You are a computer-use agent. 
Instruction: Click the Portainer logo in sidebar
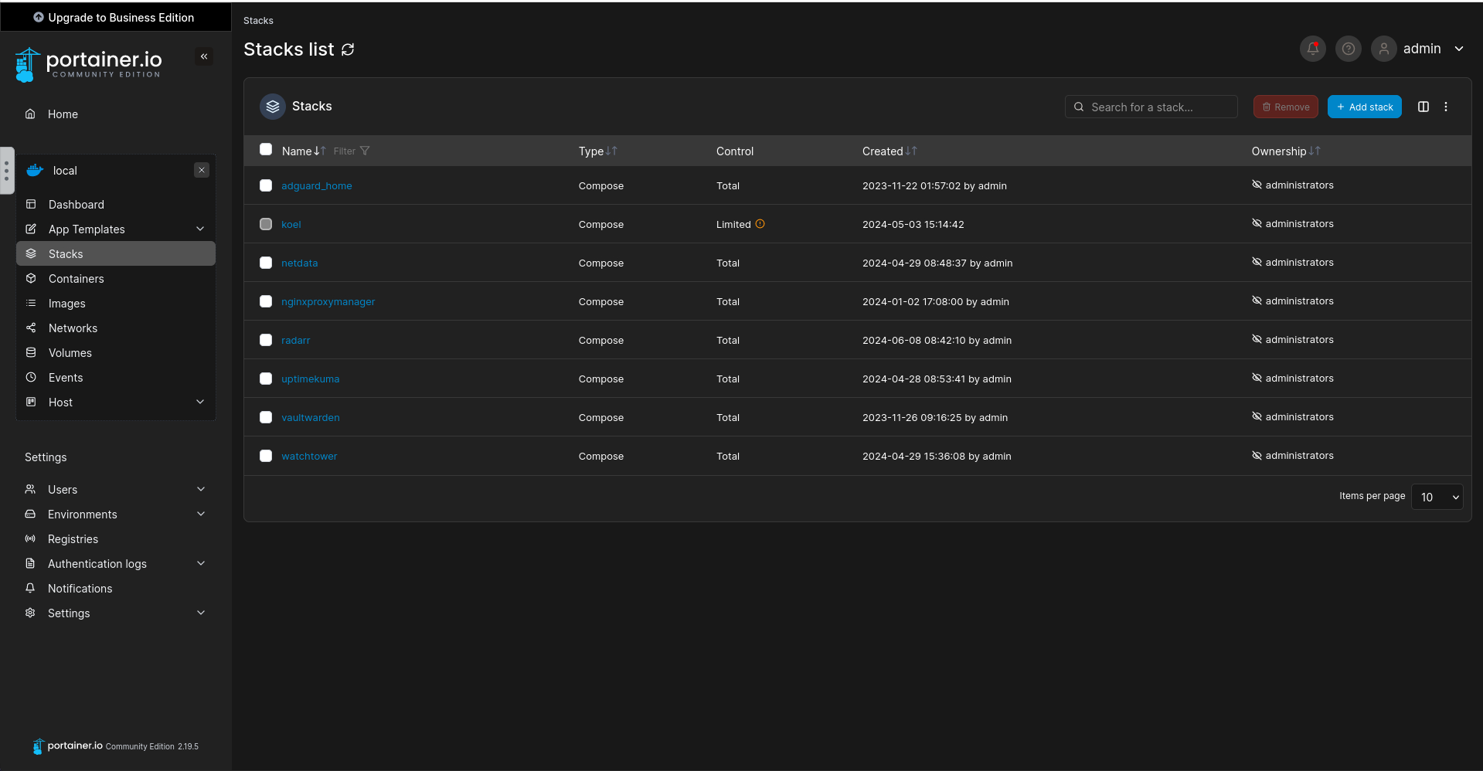[x=89, y=65]
